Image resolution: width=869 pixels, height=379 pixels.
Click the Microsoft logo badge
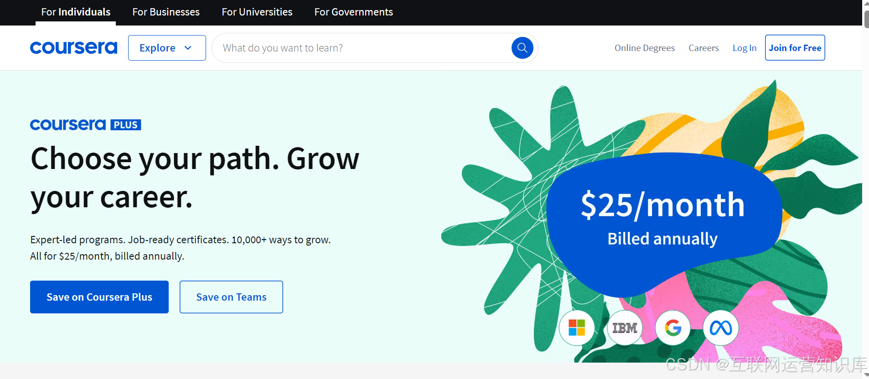click(x=577, y=328)
